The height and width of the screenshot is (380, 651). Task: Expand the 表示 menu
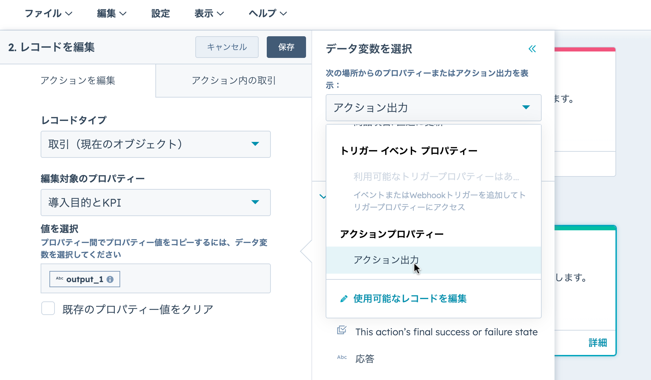point(209,14)
